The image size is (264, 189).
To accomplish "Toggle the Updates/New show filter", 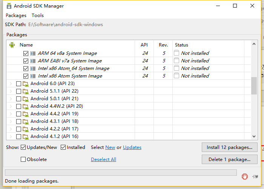I will [23, 147].
